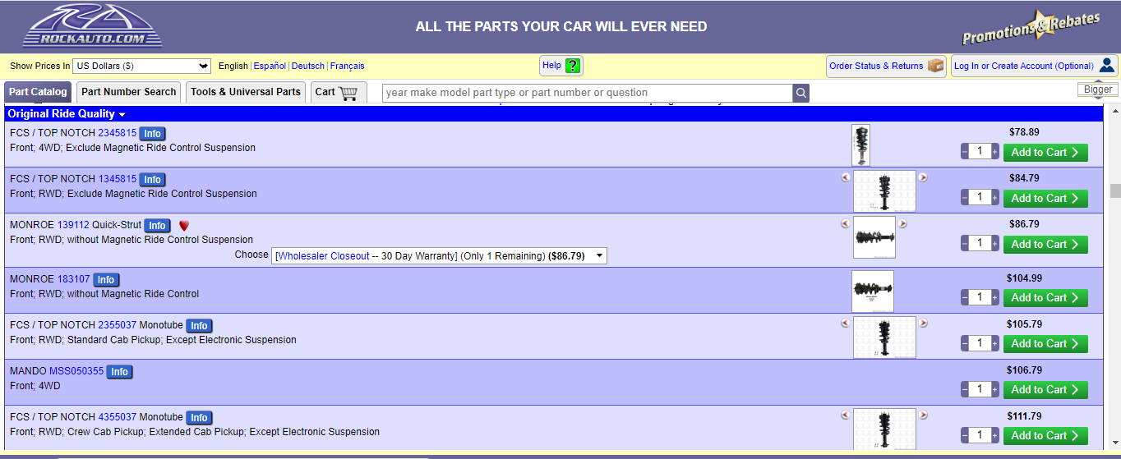Open Info for Monroe 139112
The width and height of the screenshot is (1121, 459).
(x=157, y=226)
